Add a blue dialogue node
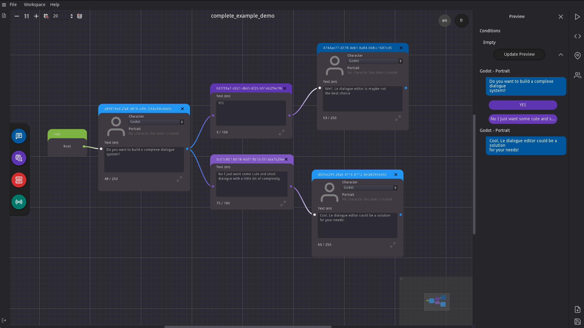Image resolution: width=584 pixels, height=328 pixels. pos(19,136)
